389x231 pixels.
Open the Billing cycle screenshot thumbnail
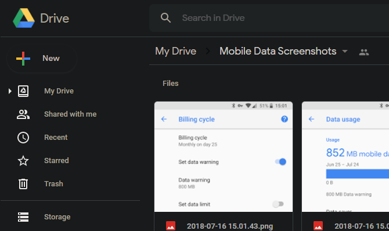coord(224,157)
